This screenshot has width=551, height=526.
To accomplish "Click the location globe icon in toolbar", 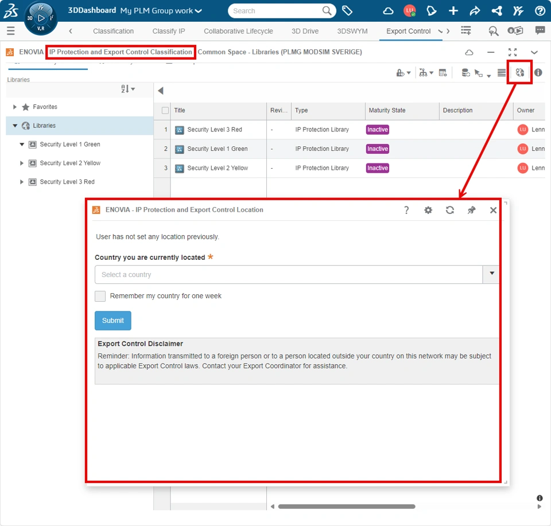I will tap(520, 72).
